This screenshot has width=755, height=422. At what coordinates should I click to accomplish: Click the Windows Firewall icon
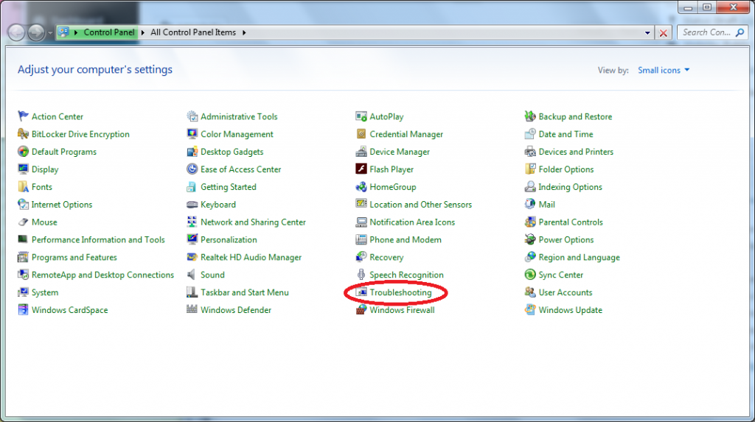(361, 310)
